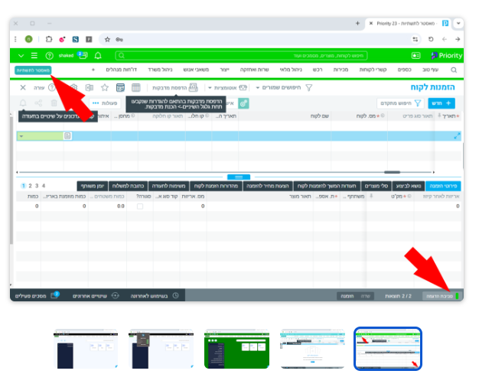Open the אוטומציות dropdown
Screen dimensions: 479x374
223,88
